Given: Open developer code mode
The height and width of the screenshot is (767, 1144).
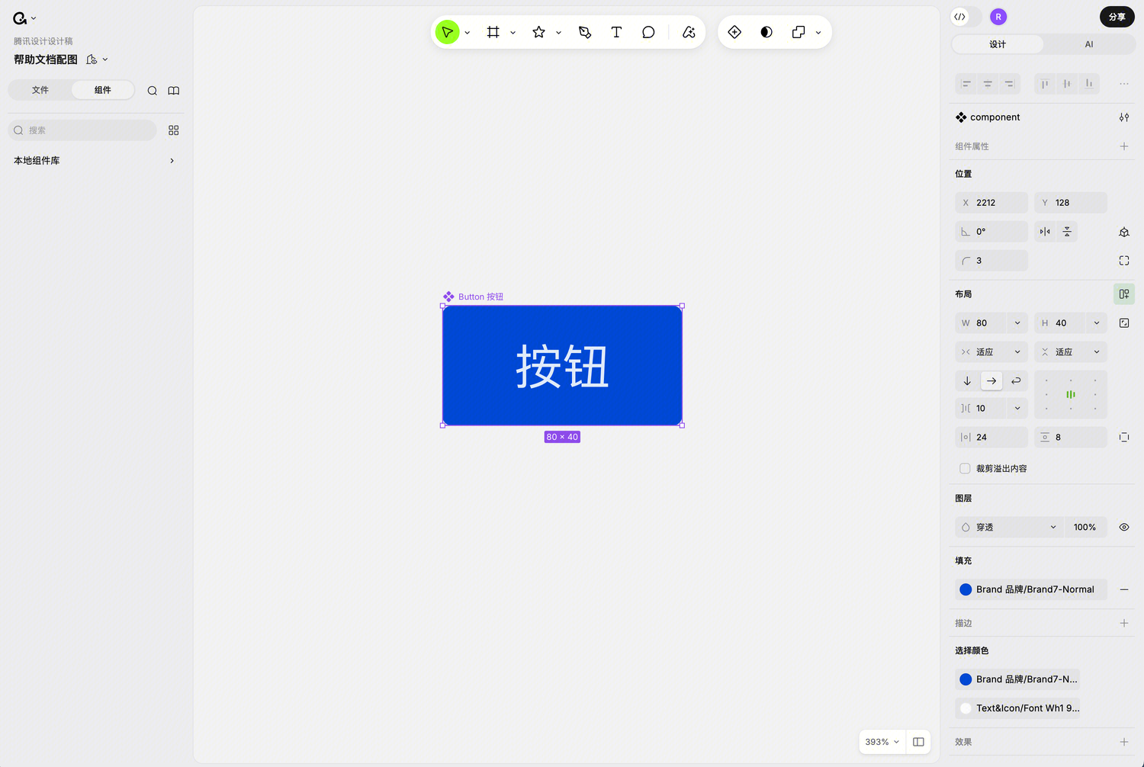Looking at the screenshot, I should 959,16.
